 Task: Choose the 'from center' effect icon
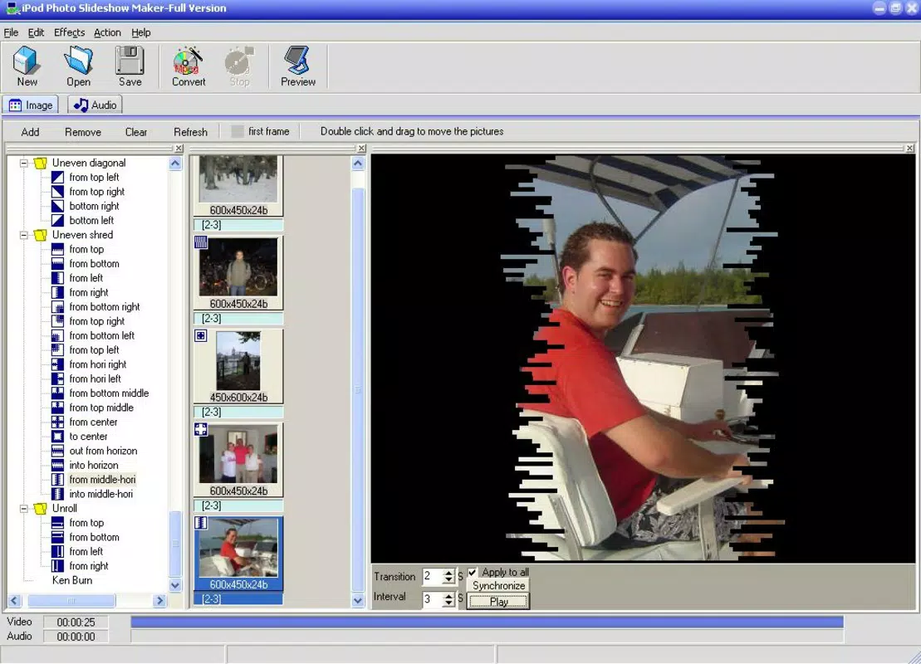click(57, 422)
